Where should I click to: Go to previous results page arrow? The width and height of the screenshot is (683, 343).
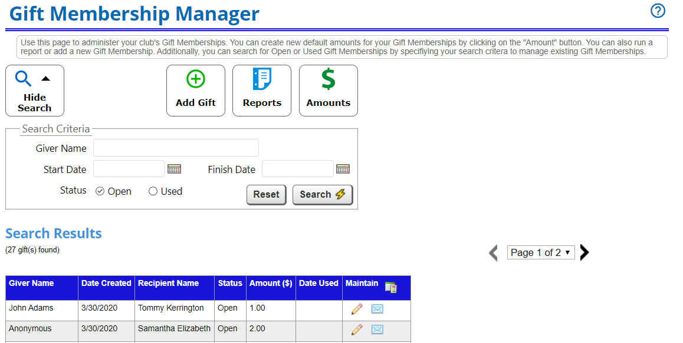click(x=494, y=253)
